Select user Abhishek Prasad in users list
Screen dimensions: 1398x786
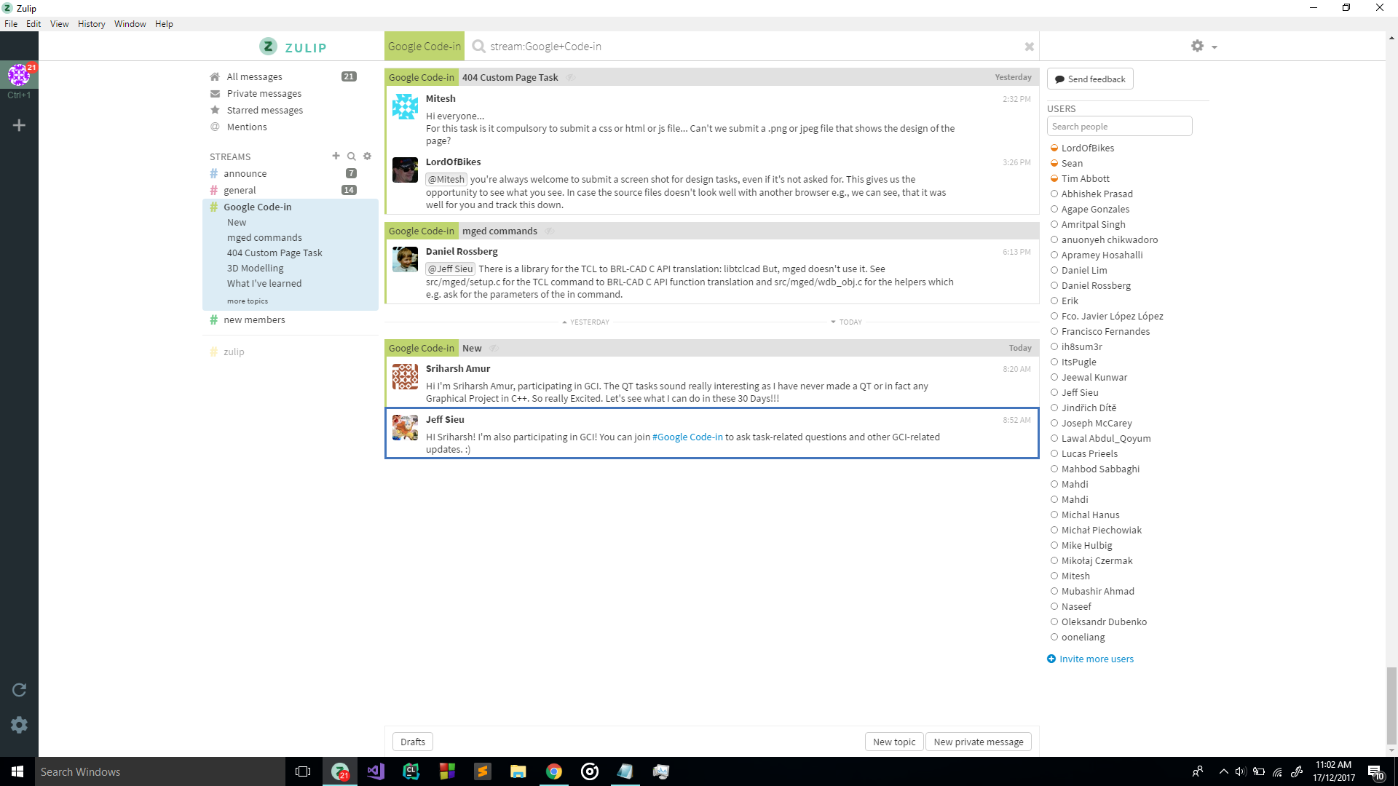(x=1097, y=194)
